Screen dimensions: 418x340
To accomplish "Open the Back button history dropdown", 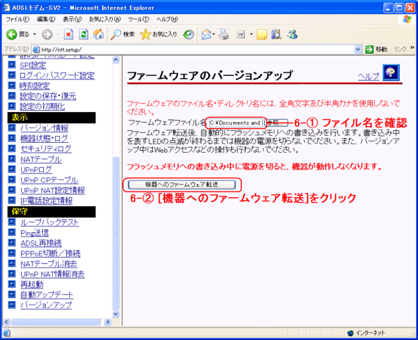I will coord(34,34).
